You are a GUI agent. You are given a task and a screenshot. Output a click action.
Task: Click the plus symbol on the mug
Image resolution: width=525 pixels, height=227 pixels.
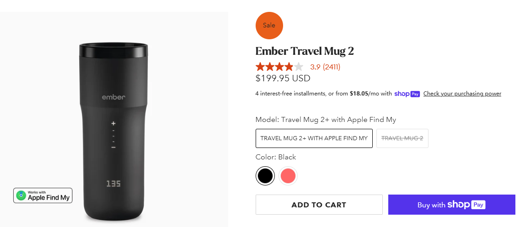[x=113, y=124]
